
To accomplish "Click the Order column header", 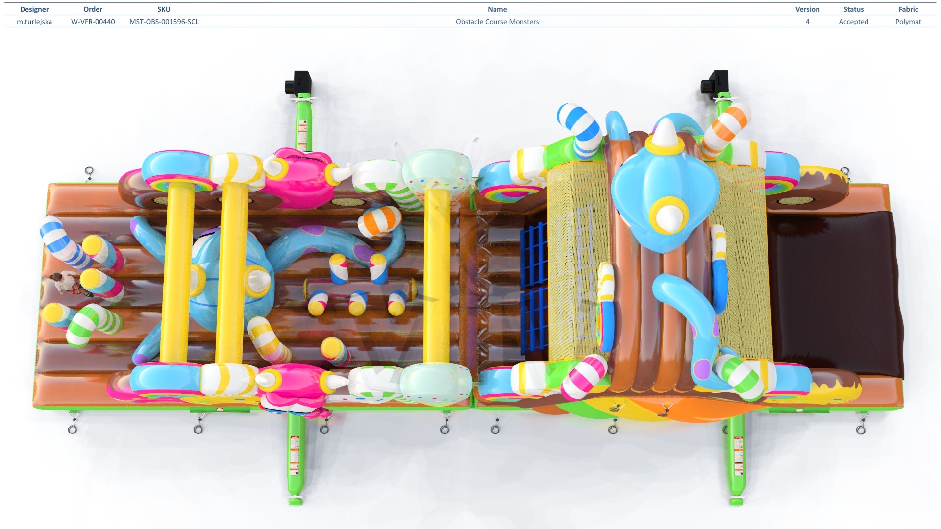I will [x=93, y=9].
